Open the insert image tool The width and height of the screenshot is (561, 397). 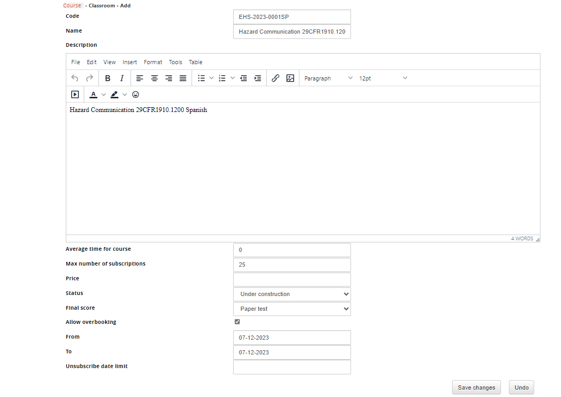[x=290, y=78]
